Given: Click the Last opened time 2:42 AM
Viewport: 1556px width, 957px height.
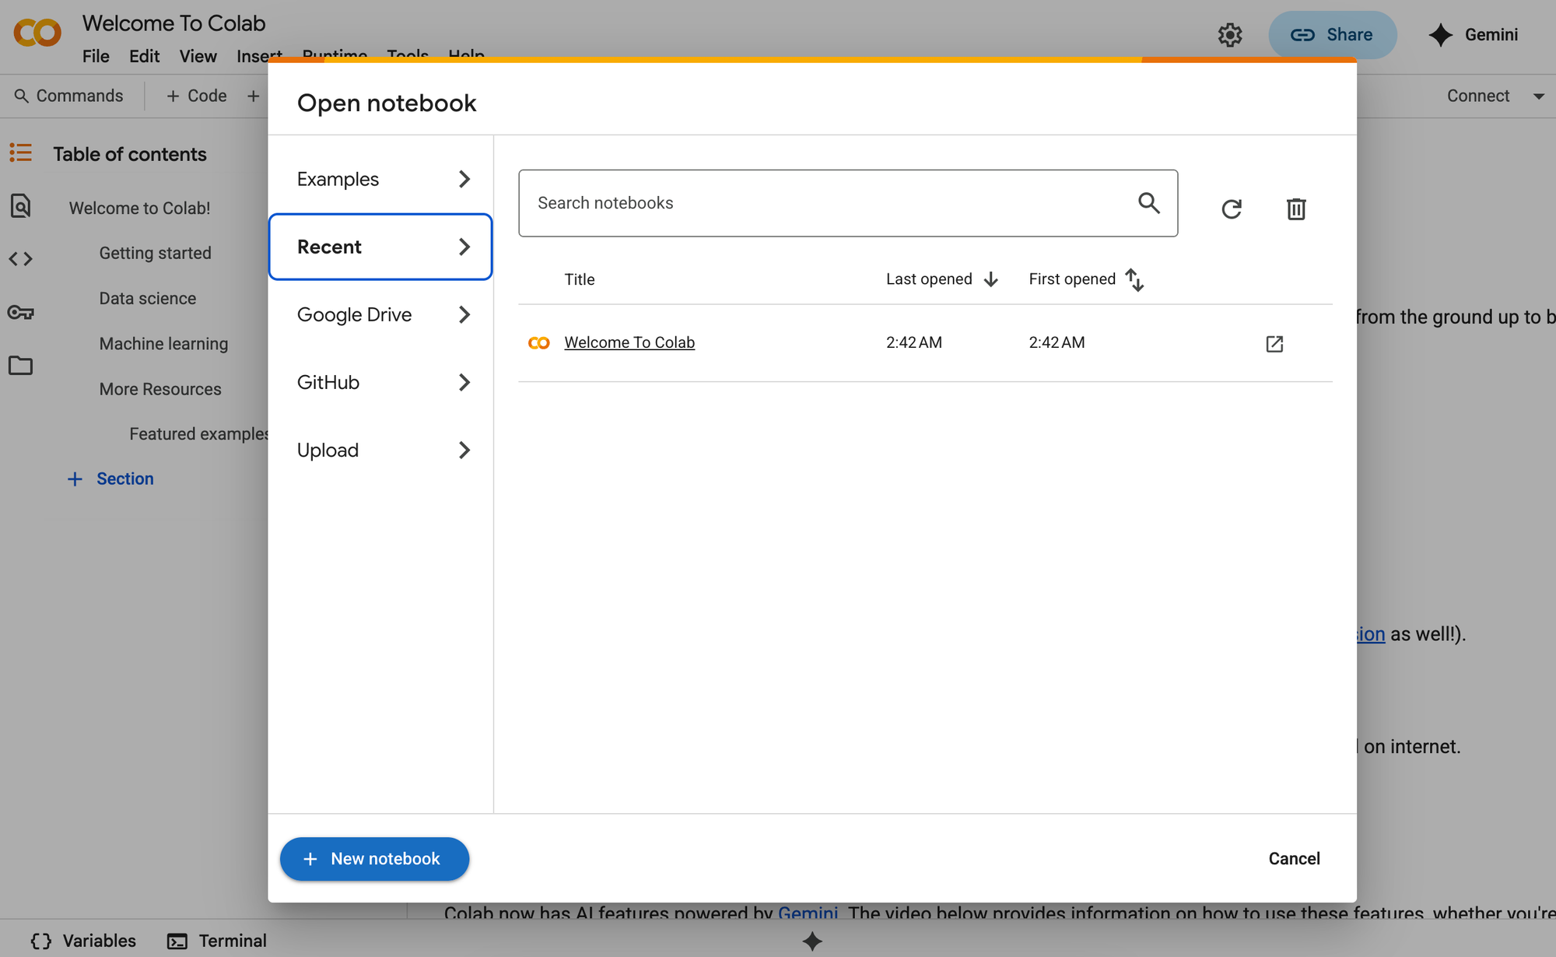Looking at the screenshot, I should click(x=914, y=342).
